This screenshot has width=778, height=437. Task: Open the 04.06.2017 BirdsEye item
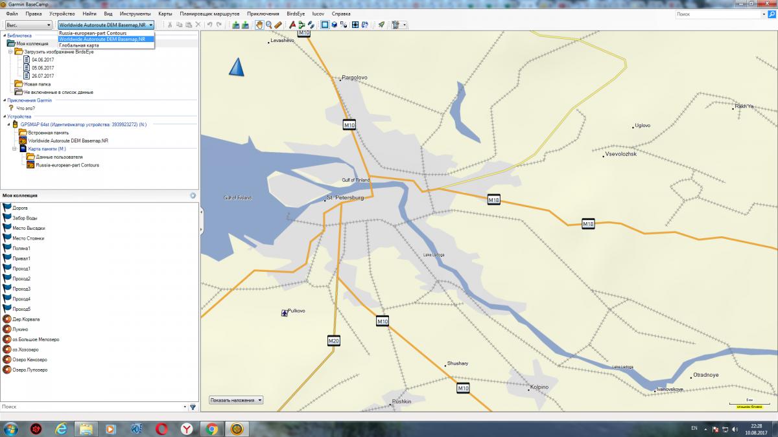click(x=42, y=60)
